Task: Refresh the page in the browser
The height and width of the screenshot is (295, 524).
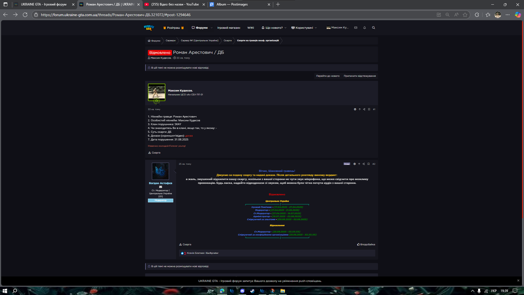Action: pyautogui.click(x=25, y=14)
